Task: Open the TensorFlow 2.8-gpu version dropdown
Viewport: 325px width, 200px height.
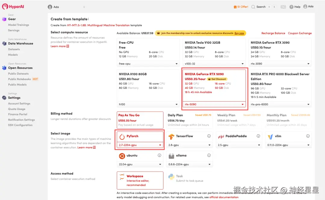Action: click(x=189, y=145)
